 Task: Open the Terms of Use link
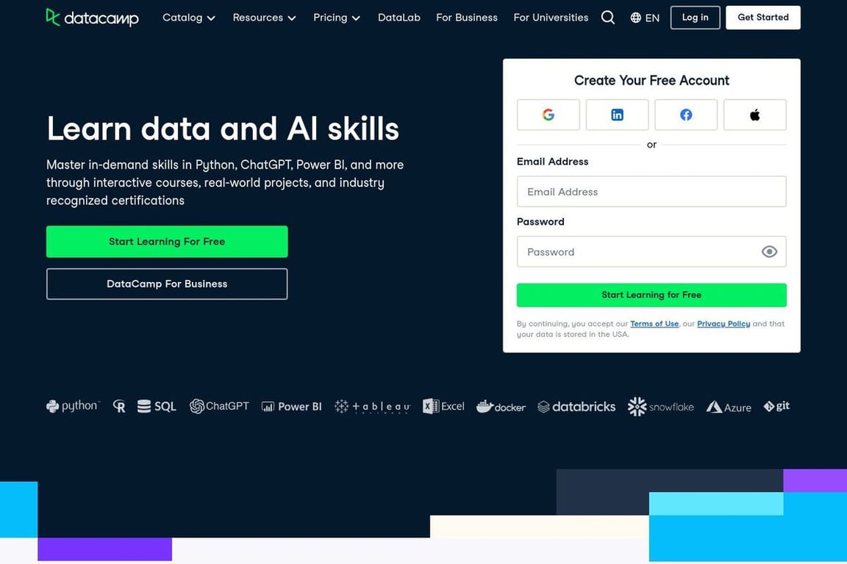click(x=654, y=324)
